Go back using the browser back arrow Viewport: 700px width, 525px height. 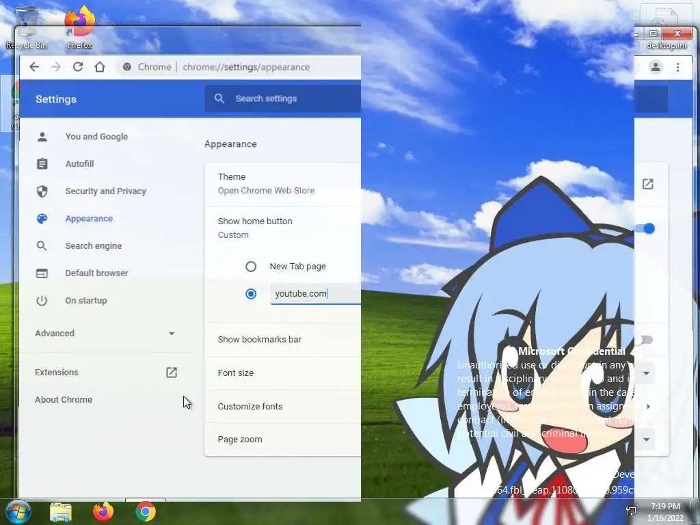pos(34,67)
